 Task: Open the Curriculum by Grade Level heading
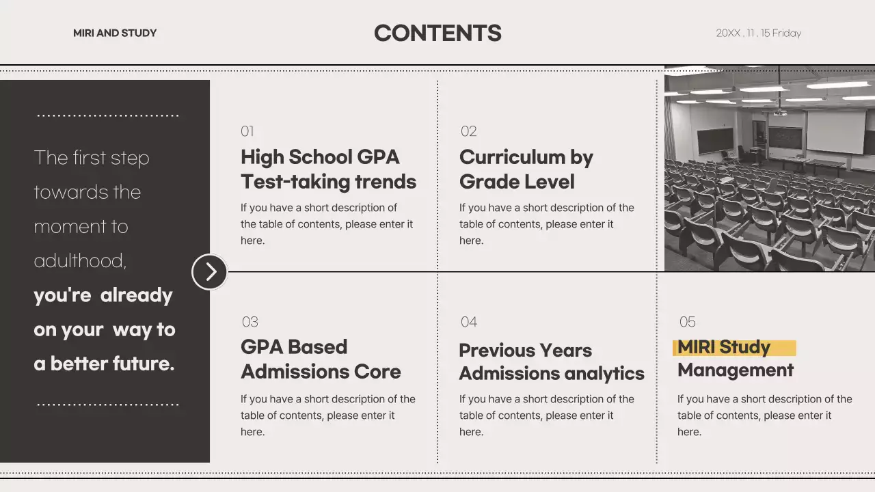click(x=526, y=169)
